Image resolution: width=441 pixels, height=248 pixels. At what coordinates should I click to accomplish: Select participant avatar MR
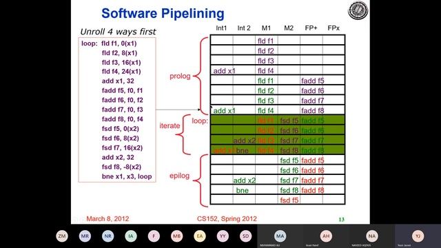click(x=85, y=236)
